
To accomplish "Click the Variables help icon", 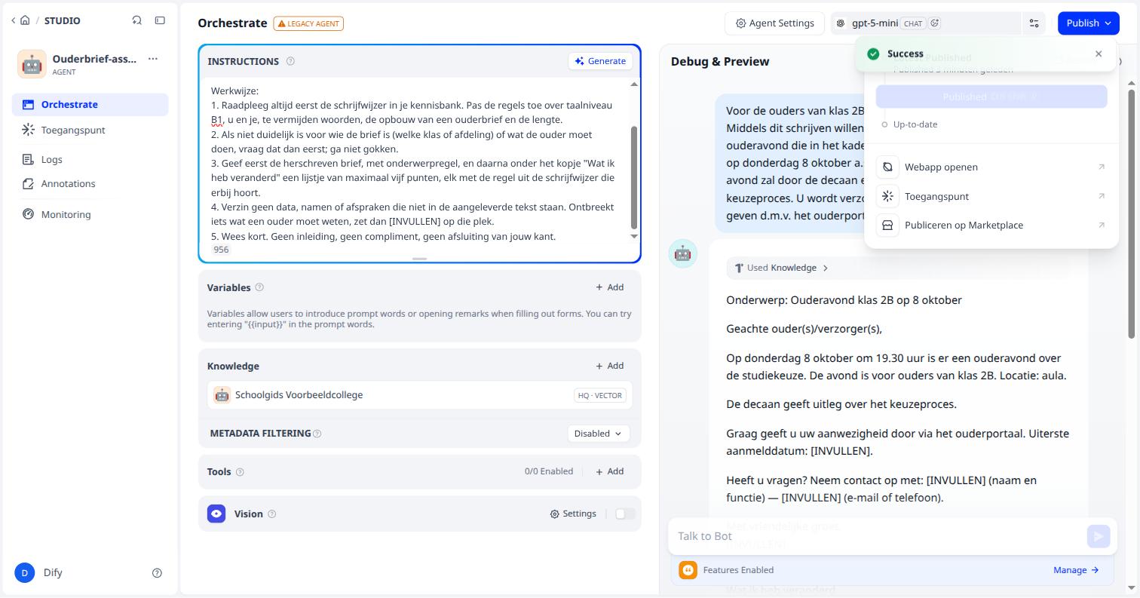I will (x=259, y=287).
